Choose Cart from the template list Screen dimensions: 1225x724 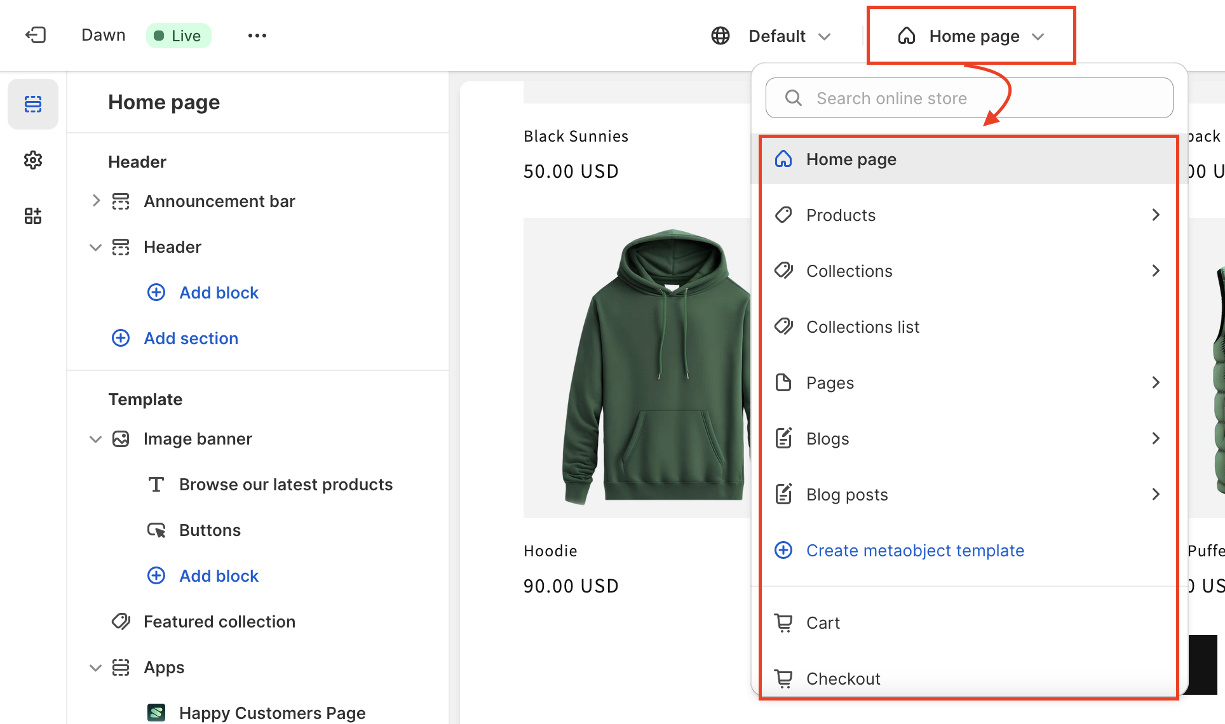point(823,623)
